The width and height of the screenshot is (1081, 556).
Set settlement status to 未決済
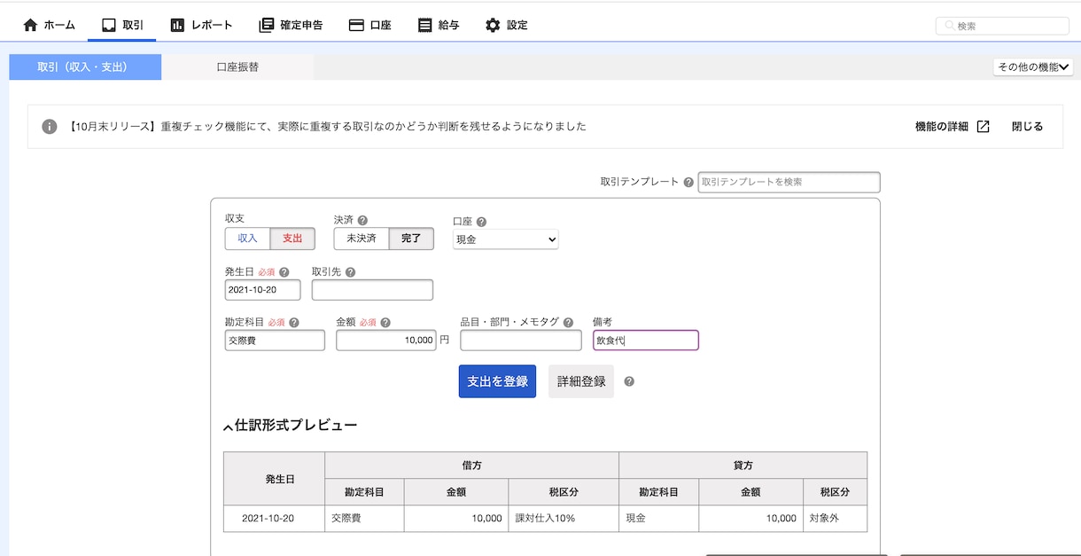362,239
